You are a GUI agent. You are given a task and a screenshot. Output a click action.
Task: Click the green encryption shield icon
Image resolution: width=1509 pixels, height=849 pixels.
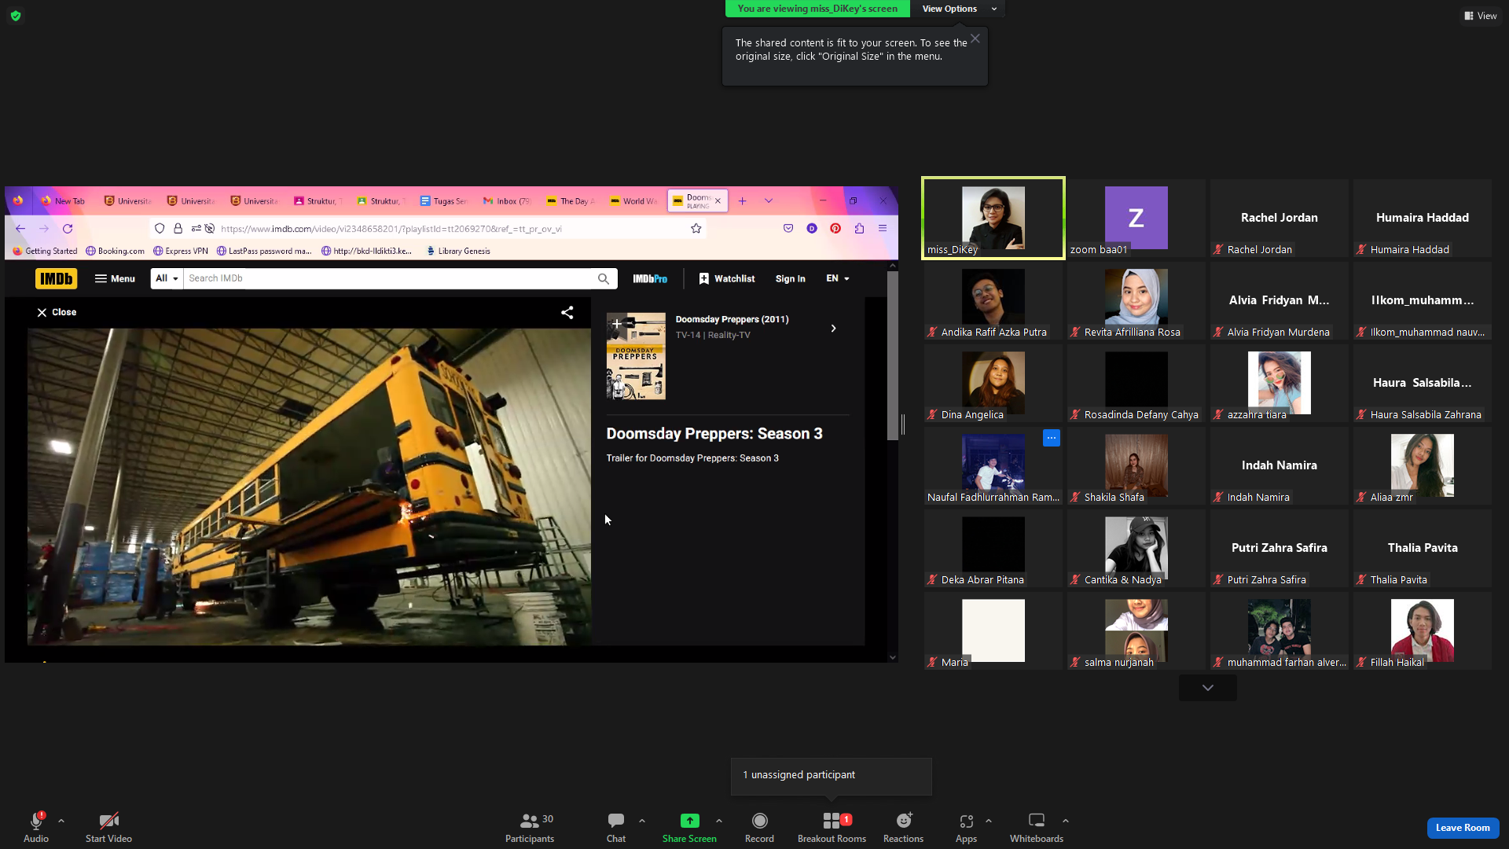[16, 16]
